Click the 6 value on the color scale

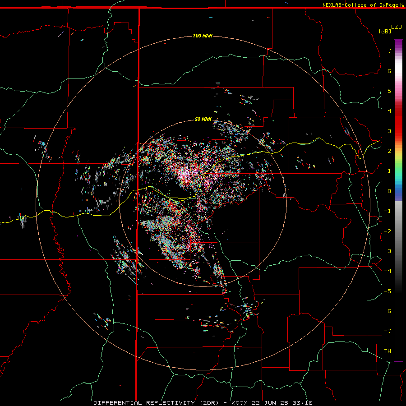tap(389, 71)
